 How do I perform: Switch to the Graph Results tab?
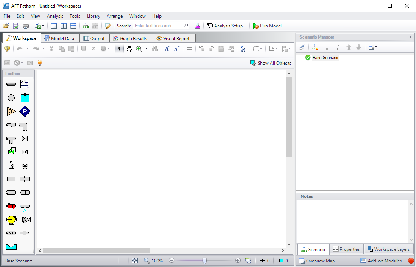coord(130,38)
